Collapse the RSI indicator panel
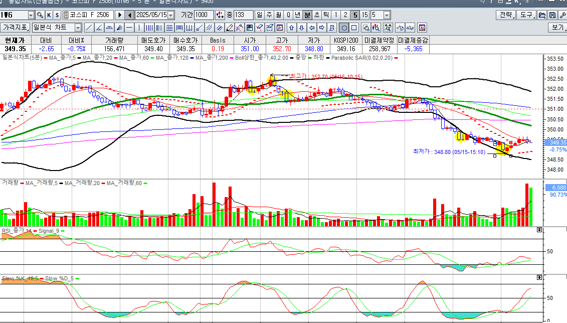Screen dimensions: 567x323 (539, 230)
